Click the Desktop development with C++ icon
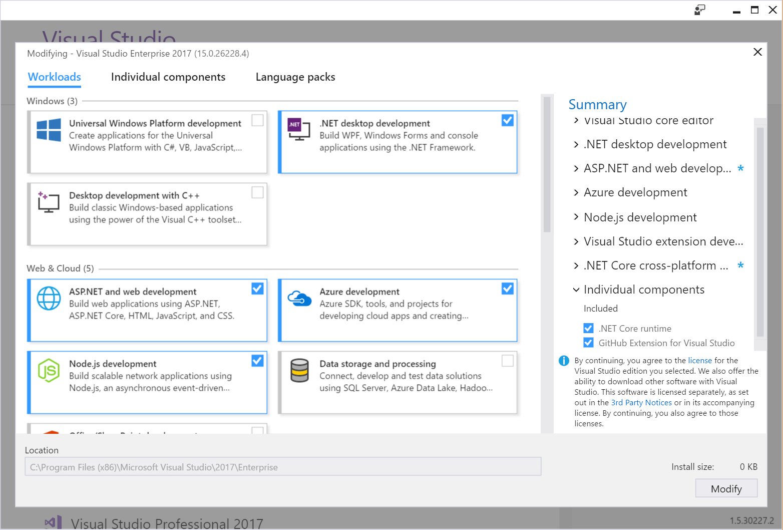The height and width of the screenshot is (530, 783). point(49,202)
